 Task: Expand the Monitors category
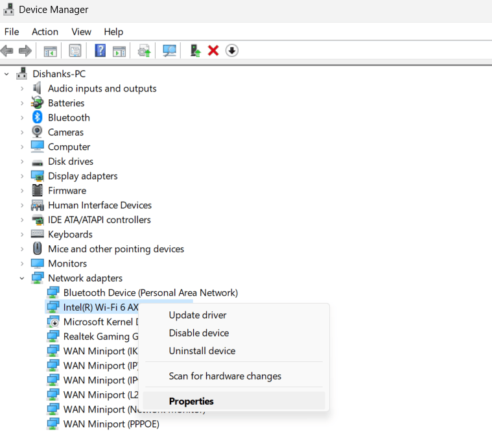22,263
